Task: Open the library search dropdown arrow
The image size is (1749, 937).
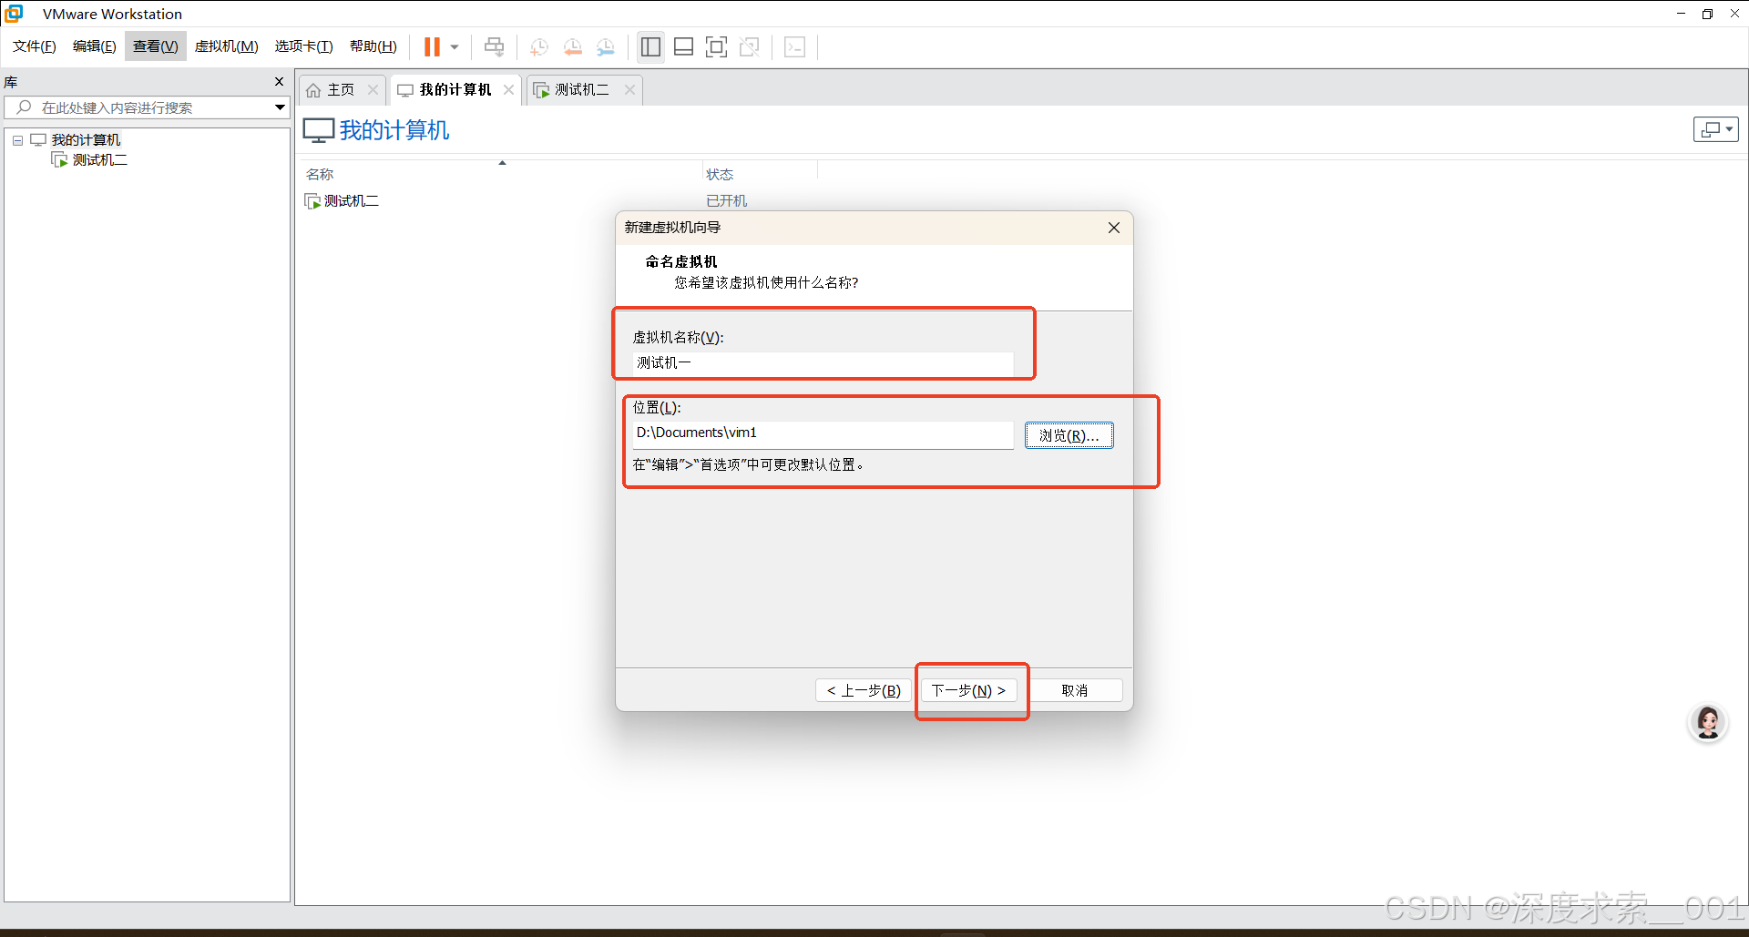Action: 281,107
